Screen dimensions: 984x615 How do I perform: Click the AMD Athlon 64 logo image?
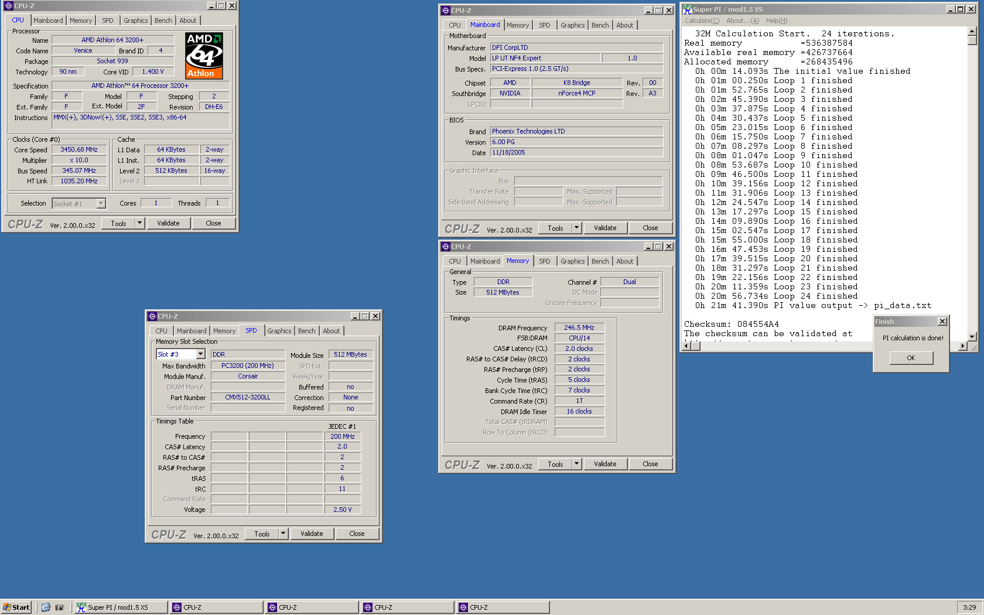[204, 56]
